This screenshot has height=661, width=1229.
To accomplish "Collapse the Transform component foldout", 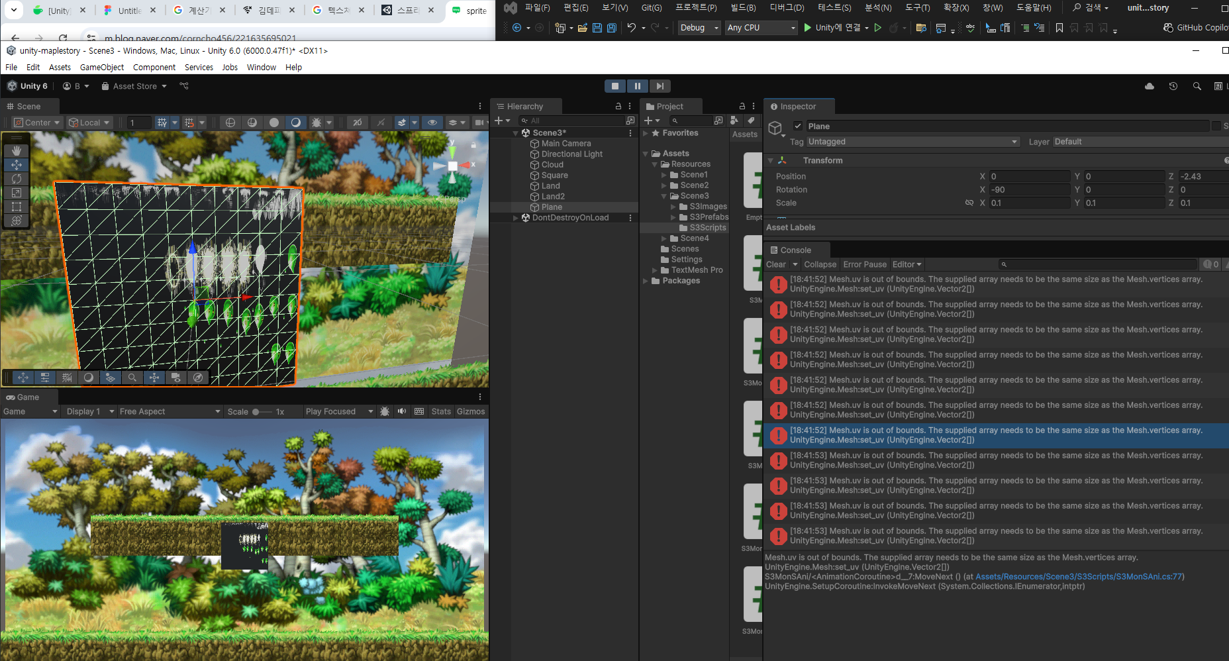I will pos(771,160).
